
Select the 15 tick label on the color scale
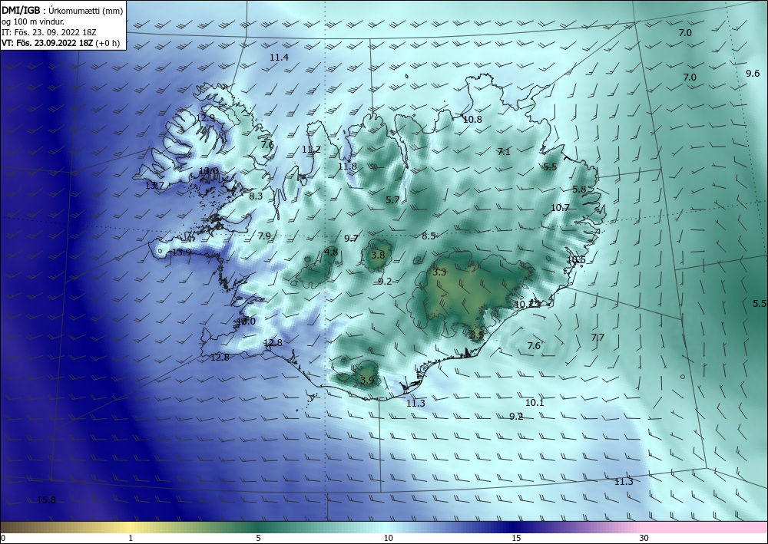tap(516, 538)
